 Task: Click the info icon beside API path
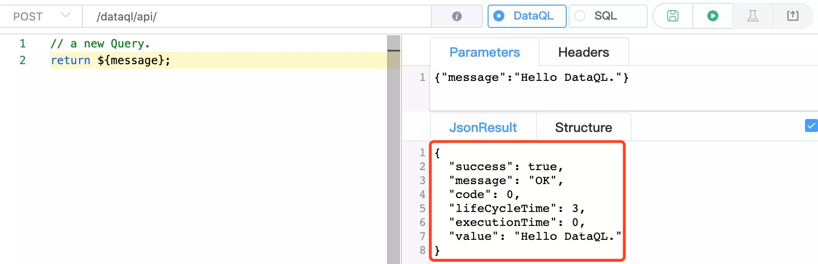[457, 16]
